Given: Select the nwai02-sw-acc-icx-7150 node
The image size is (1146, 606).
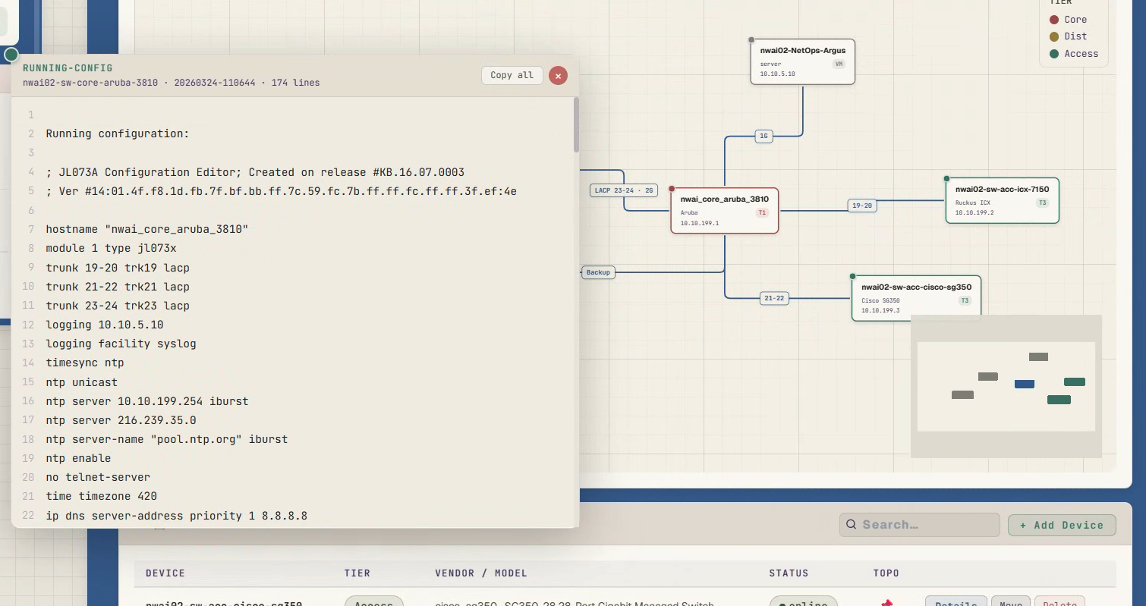Looking at the screenshot, I should point(1003,200).
